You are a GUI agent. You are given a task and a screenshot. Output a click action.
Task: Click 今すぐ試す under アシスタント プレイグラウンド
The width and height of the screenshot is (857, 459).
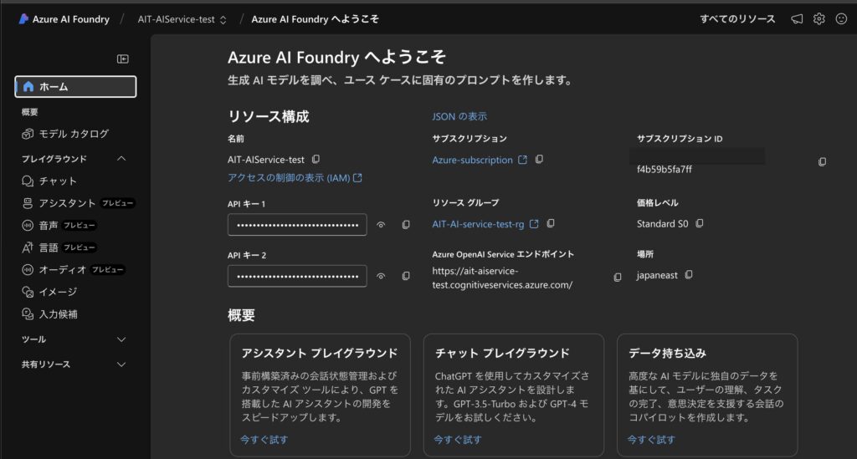click(264, 439)
